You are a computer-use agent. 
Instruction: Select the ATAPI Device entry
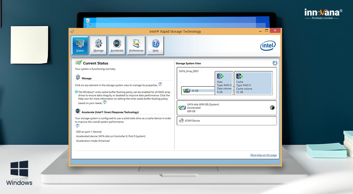click(227, 121)
